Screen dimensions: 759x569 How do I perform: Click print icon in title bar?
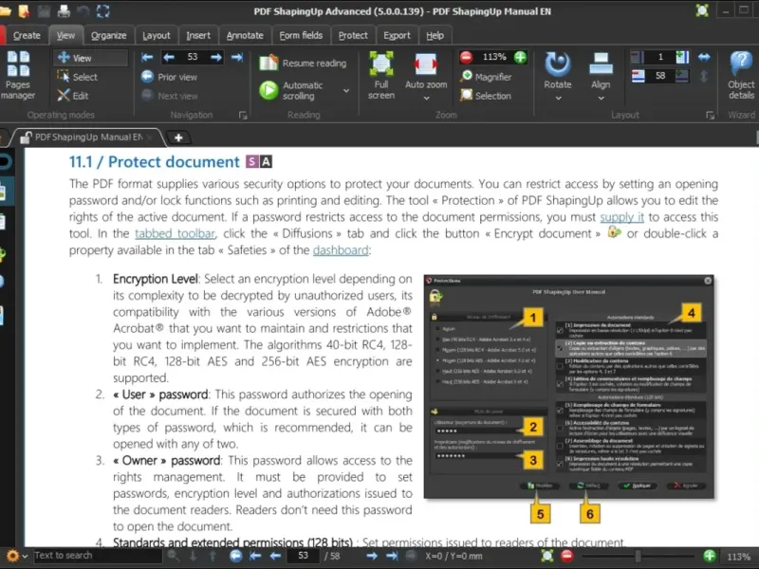coord(64,10)
